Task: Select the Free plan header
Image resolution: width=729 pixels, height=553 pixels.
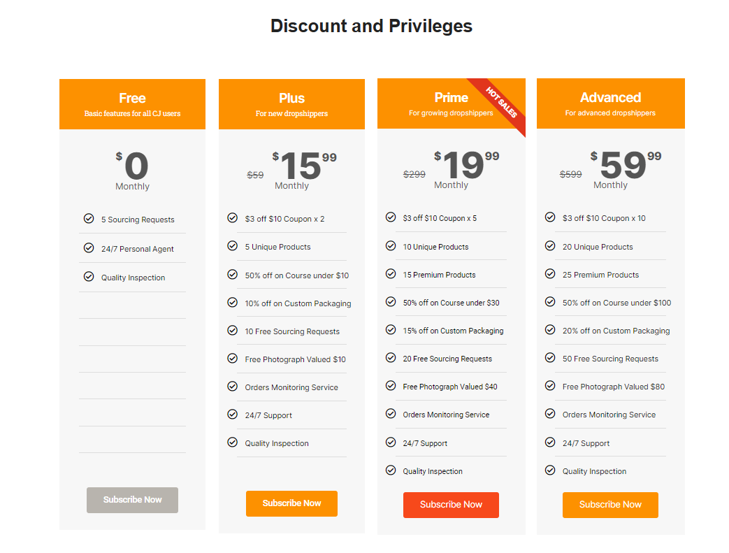Action: 132,103
